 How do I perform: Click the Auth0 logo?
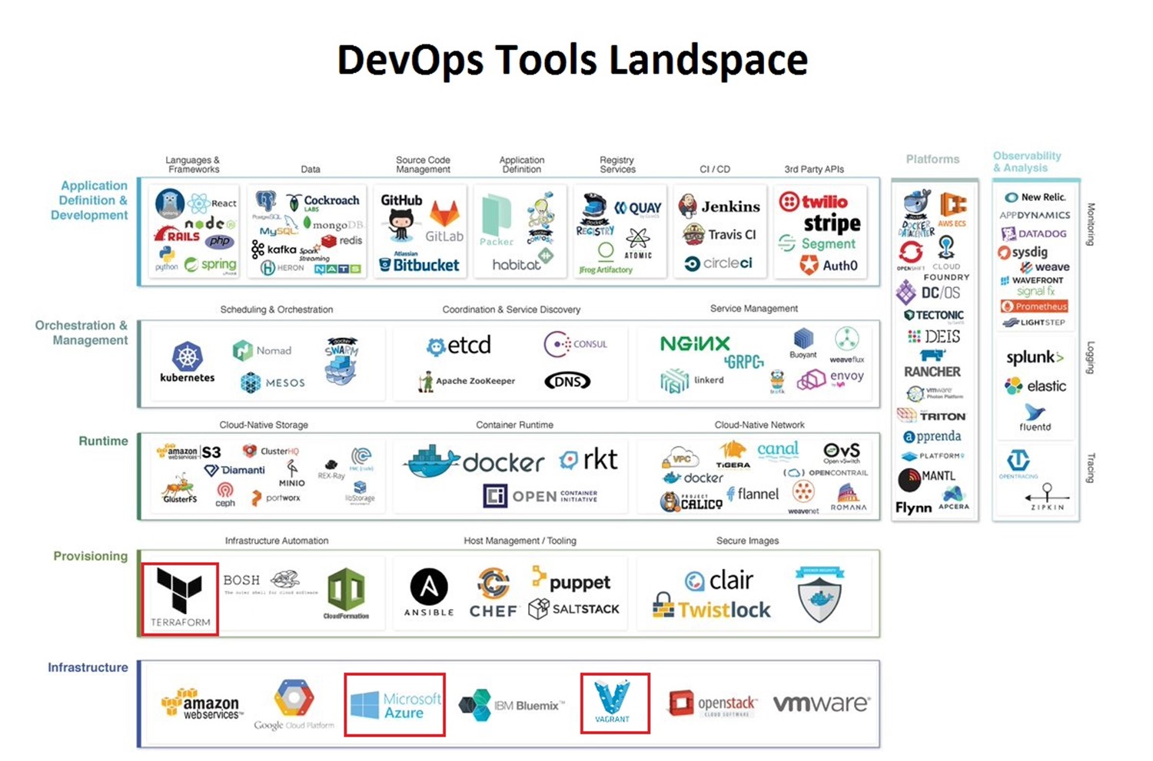[x=829, y=265]
